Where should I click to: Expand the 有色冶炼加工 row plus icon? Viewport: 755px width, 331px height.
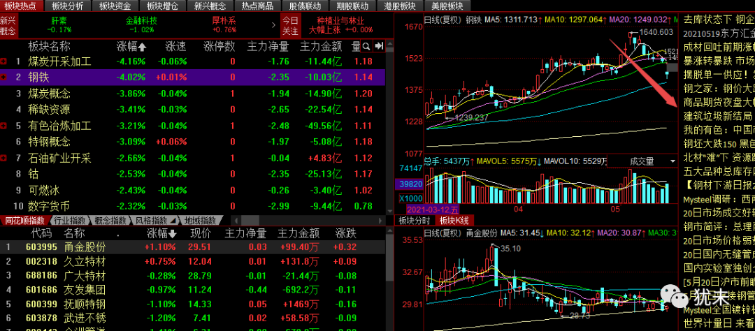coord(4,126)
